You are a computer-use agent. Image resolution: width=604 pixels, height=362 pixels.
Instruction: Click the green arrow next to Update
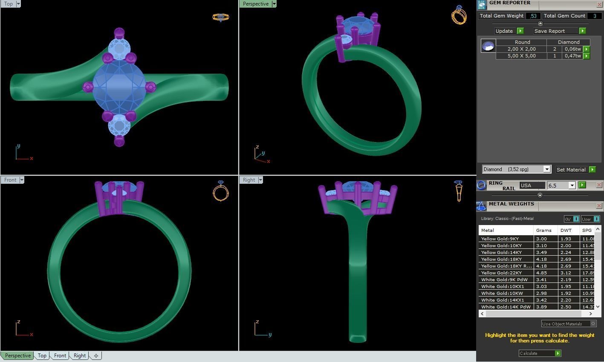click(520, 31)
